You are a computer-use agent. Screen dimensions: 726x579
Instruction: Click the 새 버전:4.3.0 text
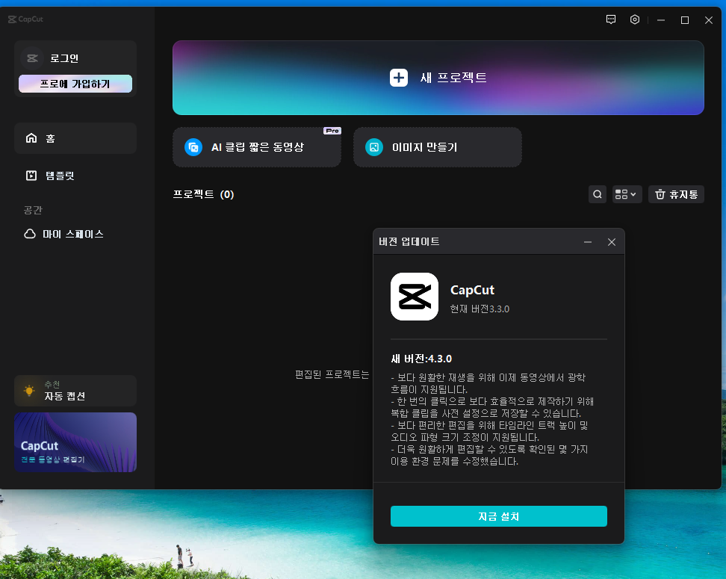421,359
